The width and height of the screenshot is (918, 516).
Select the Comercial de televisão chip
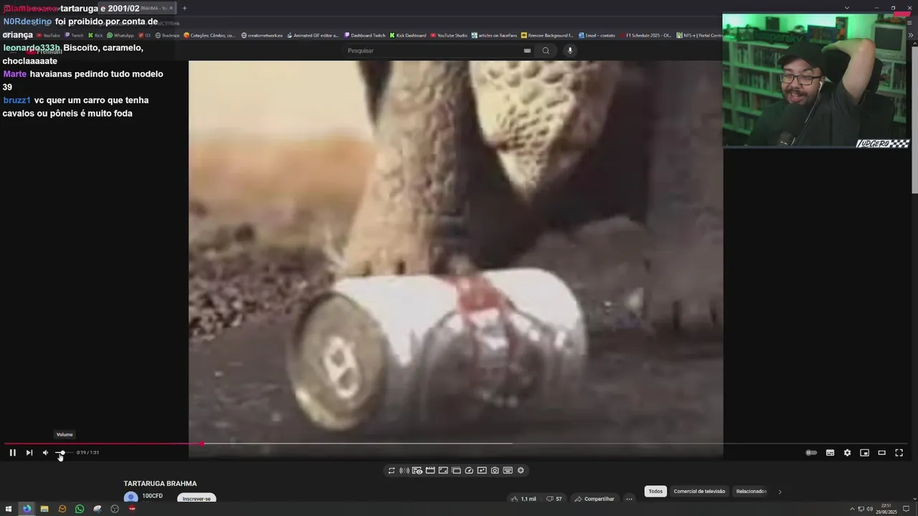699,491
